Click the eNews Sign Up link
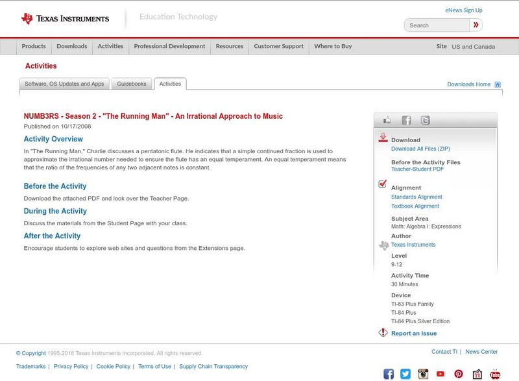The height and width of the screenshot is (381, 519). pos(464,10)
